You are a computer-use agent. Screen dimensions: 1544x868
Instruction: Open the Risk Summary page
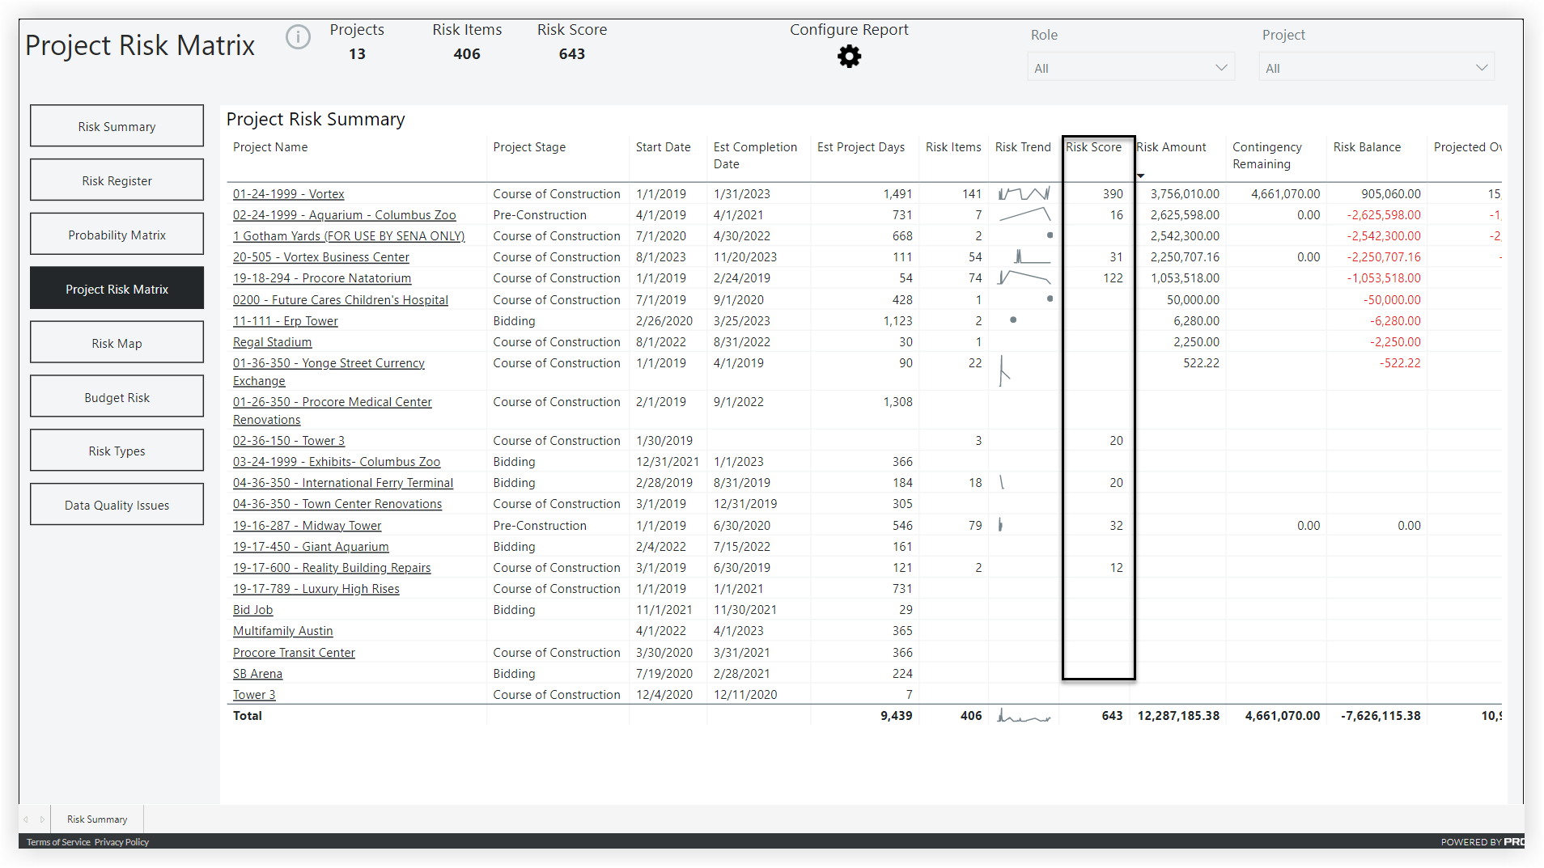pos(117,126)
